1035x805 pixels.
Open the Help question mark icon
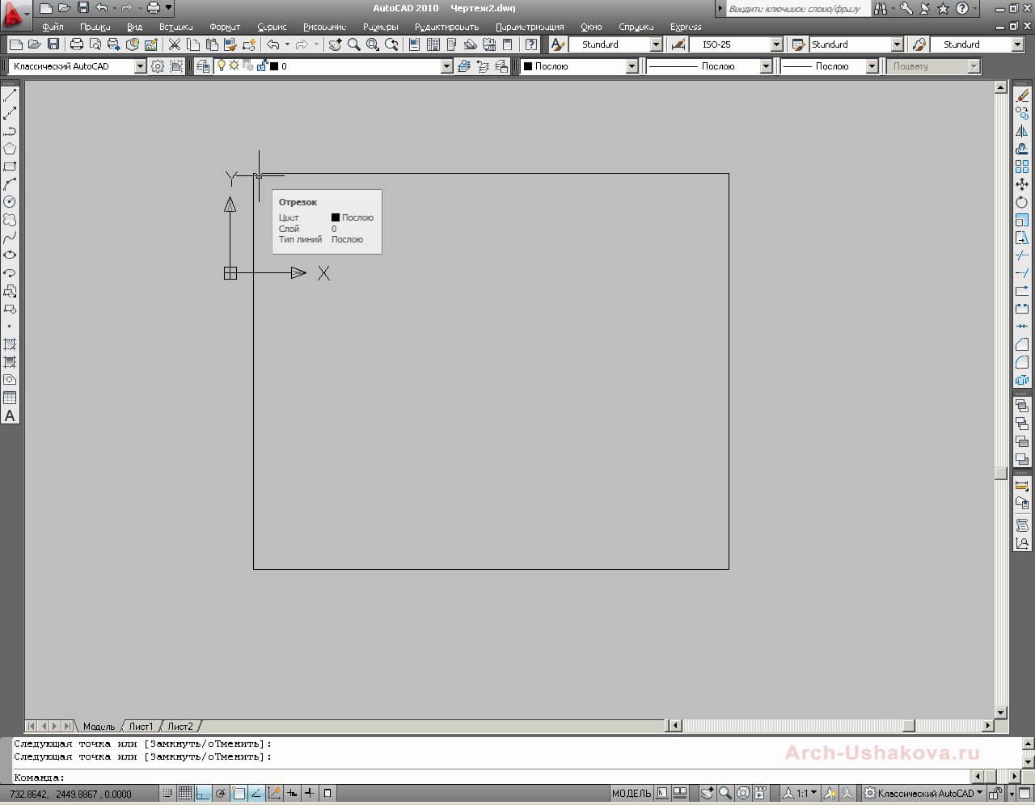531,44
